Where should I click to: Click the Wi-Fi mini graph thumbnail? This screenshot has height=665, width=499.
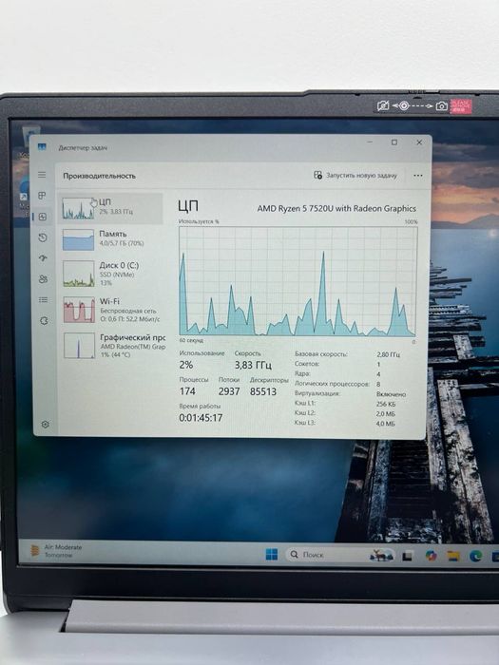pos(79,310)
